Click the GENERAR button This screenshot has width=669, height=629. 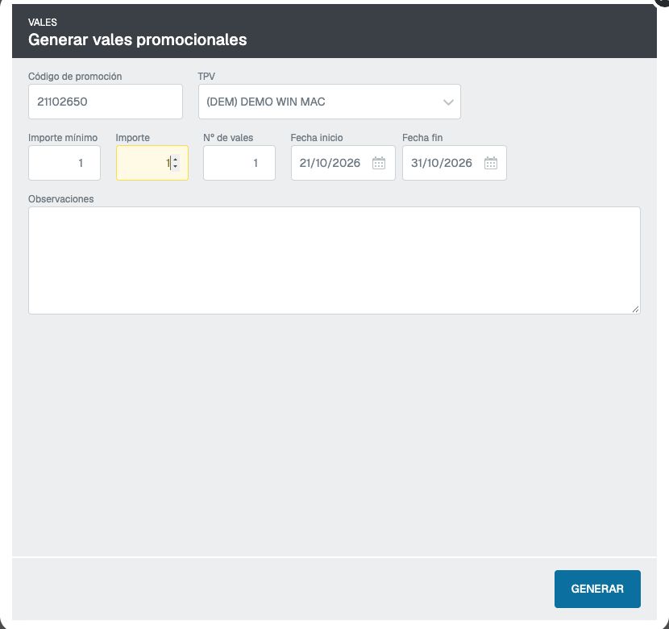pos(597,589)
